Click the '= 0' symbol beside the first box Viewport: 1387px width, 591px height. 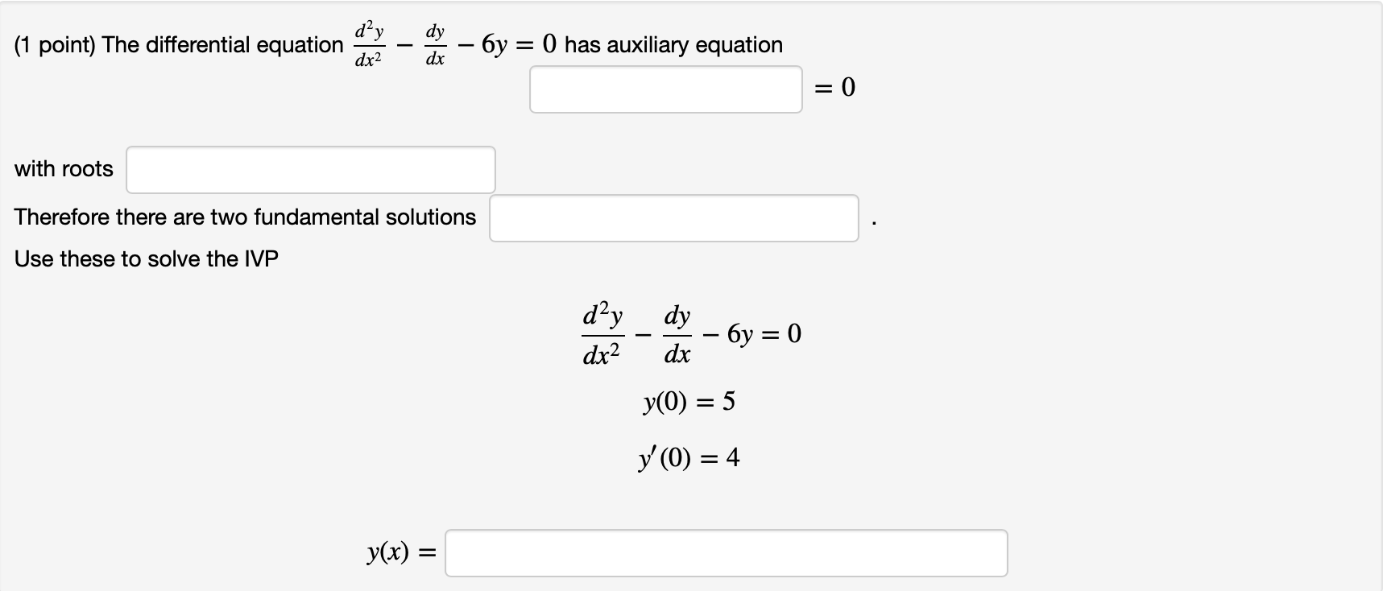pos(834,87)
